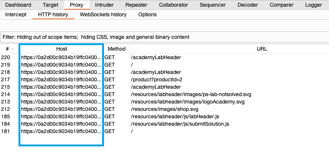Click the history Filter settings bar

164,37
